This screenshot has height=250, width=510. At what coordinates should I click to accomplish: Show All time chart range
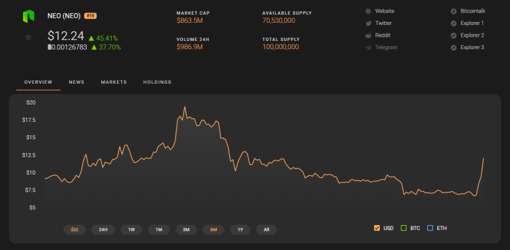(x=266, y=229)
